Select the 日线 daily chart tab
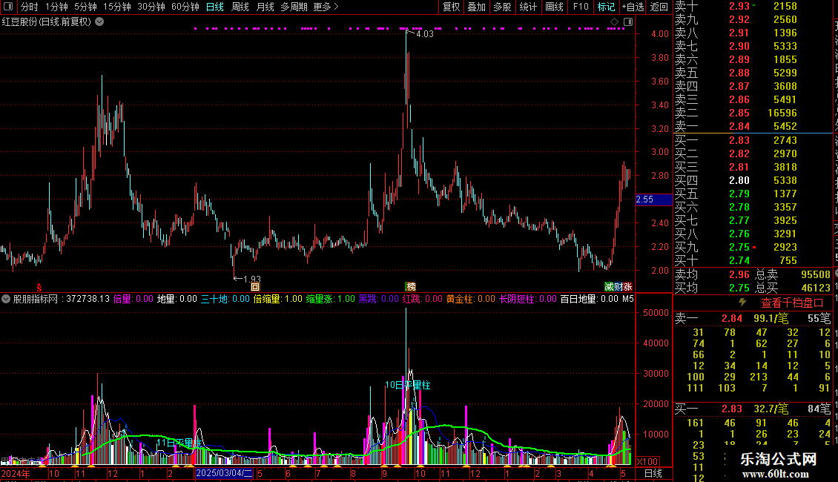Image resolution: width=838 pixels, height=482 pixels. click(x=215, y=7)
